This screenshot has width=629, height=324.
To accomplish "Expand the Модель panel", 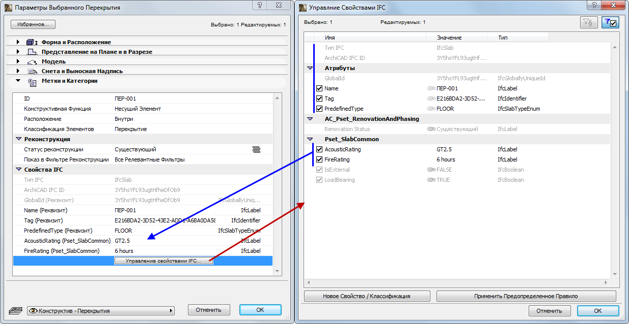I will coord(18,61).
